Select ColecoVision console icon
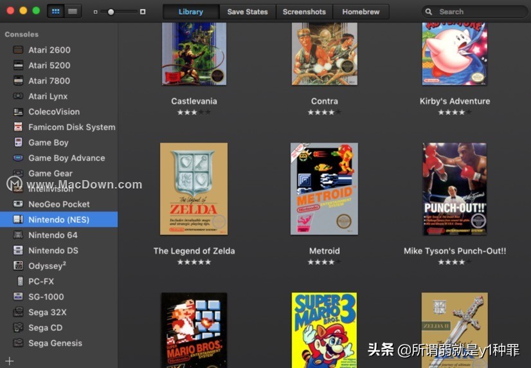Screen dimensions: 531x368 [18, 111]
